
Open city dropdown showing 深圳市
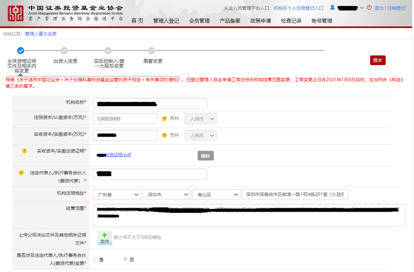coord(167,194)
